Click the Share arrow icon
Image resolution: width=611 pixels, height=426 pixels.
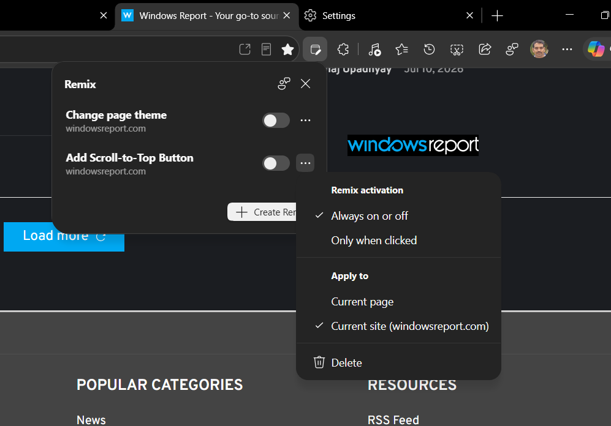pos(484,50)
